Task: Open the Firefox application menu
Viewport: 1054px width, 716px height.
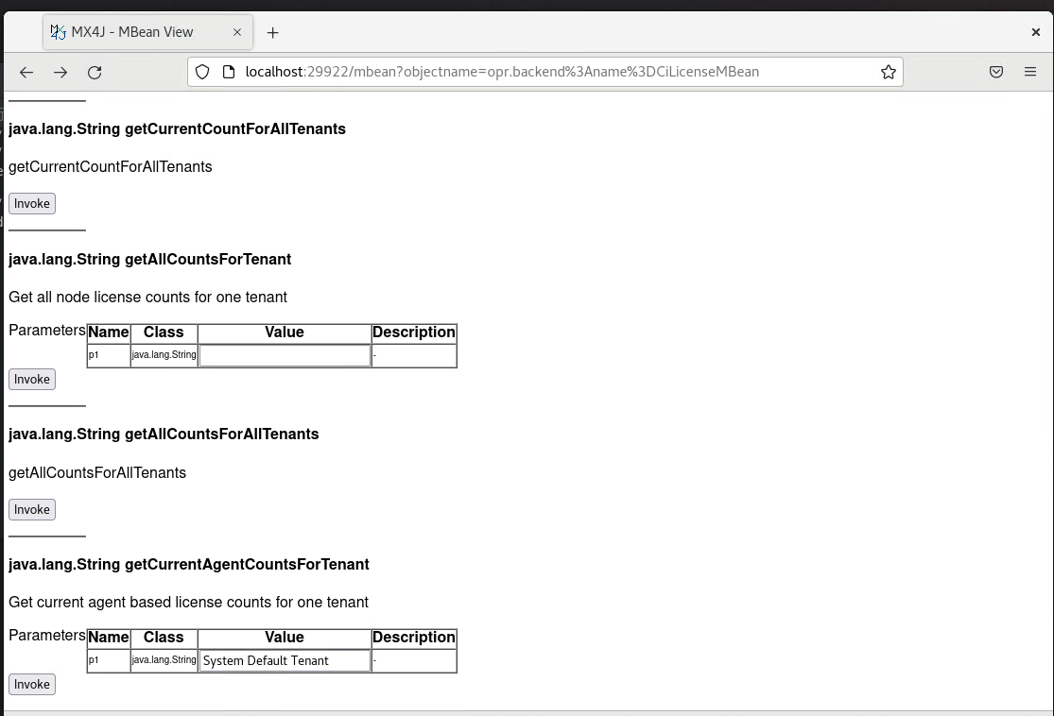Action: [x=1030, y=71]
